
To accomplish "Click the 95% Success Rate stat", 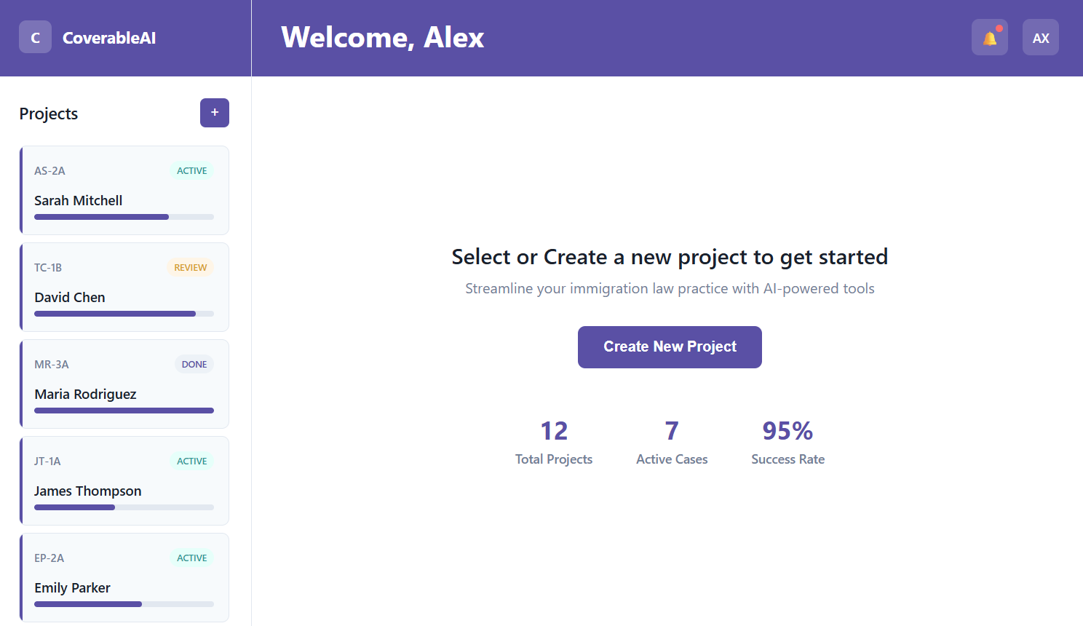I will click(788, 442).
